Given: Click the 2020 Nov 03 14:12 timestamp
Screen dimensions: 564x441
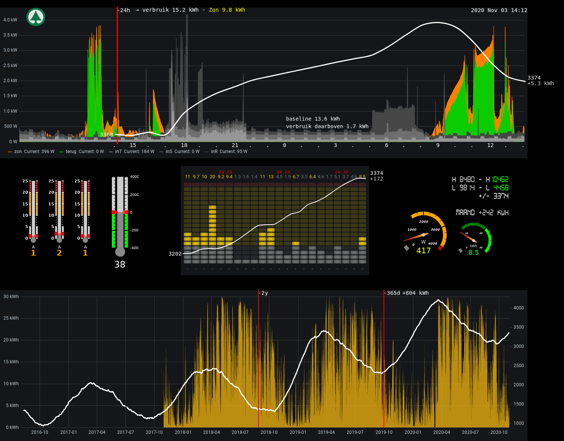Looking at the screenshot, I should (499, 10).
